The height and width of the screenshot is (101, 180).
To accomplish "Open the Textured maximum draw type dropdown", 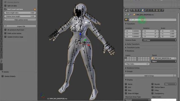I will (x=137, y=100).
